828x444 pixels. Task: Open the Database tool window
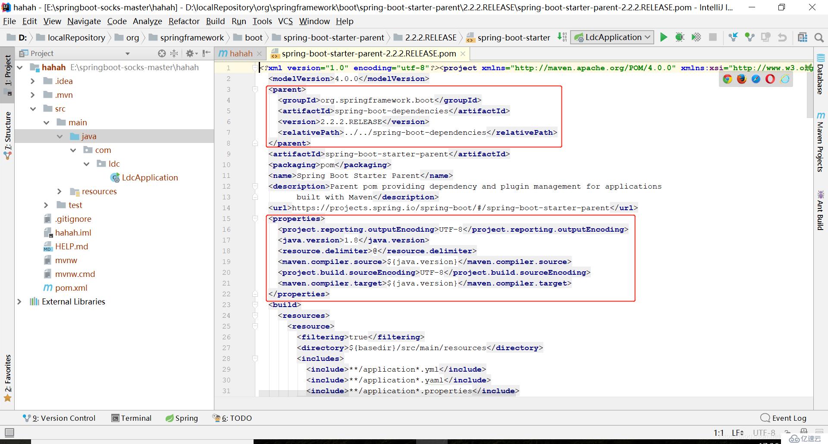tap(821, 74)
